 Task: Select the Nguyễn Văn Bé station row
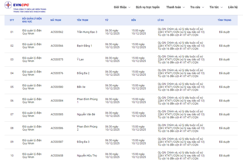86,115
